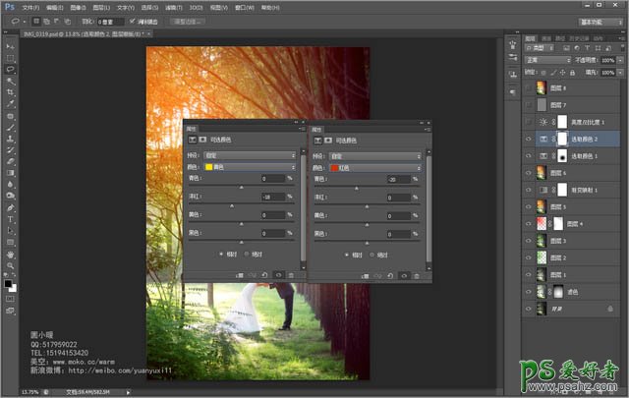Select the Type tool
Screen dimensions: 629x398
(10, 218)
